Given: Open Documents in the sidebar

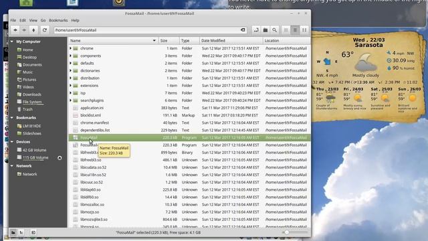Looking at the screenshot, I should [x=32, y=65].
